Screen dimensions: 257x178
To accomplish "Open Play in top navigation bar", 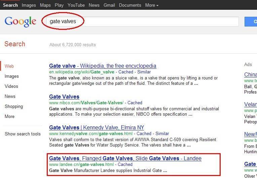I will point(59,5).
